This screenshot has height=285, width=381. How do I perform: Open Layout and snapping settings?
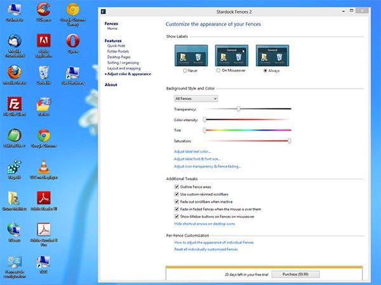pyautogui.click(x=124, y=68)
